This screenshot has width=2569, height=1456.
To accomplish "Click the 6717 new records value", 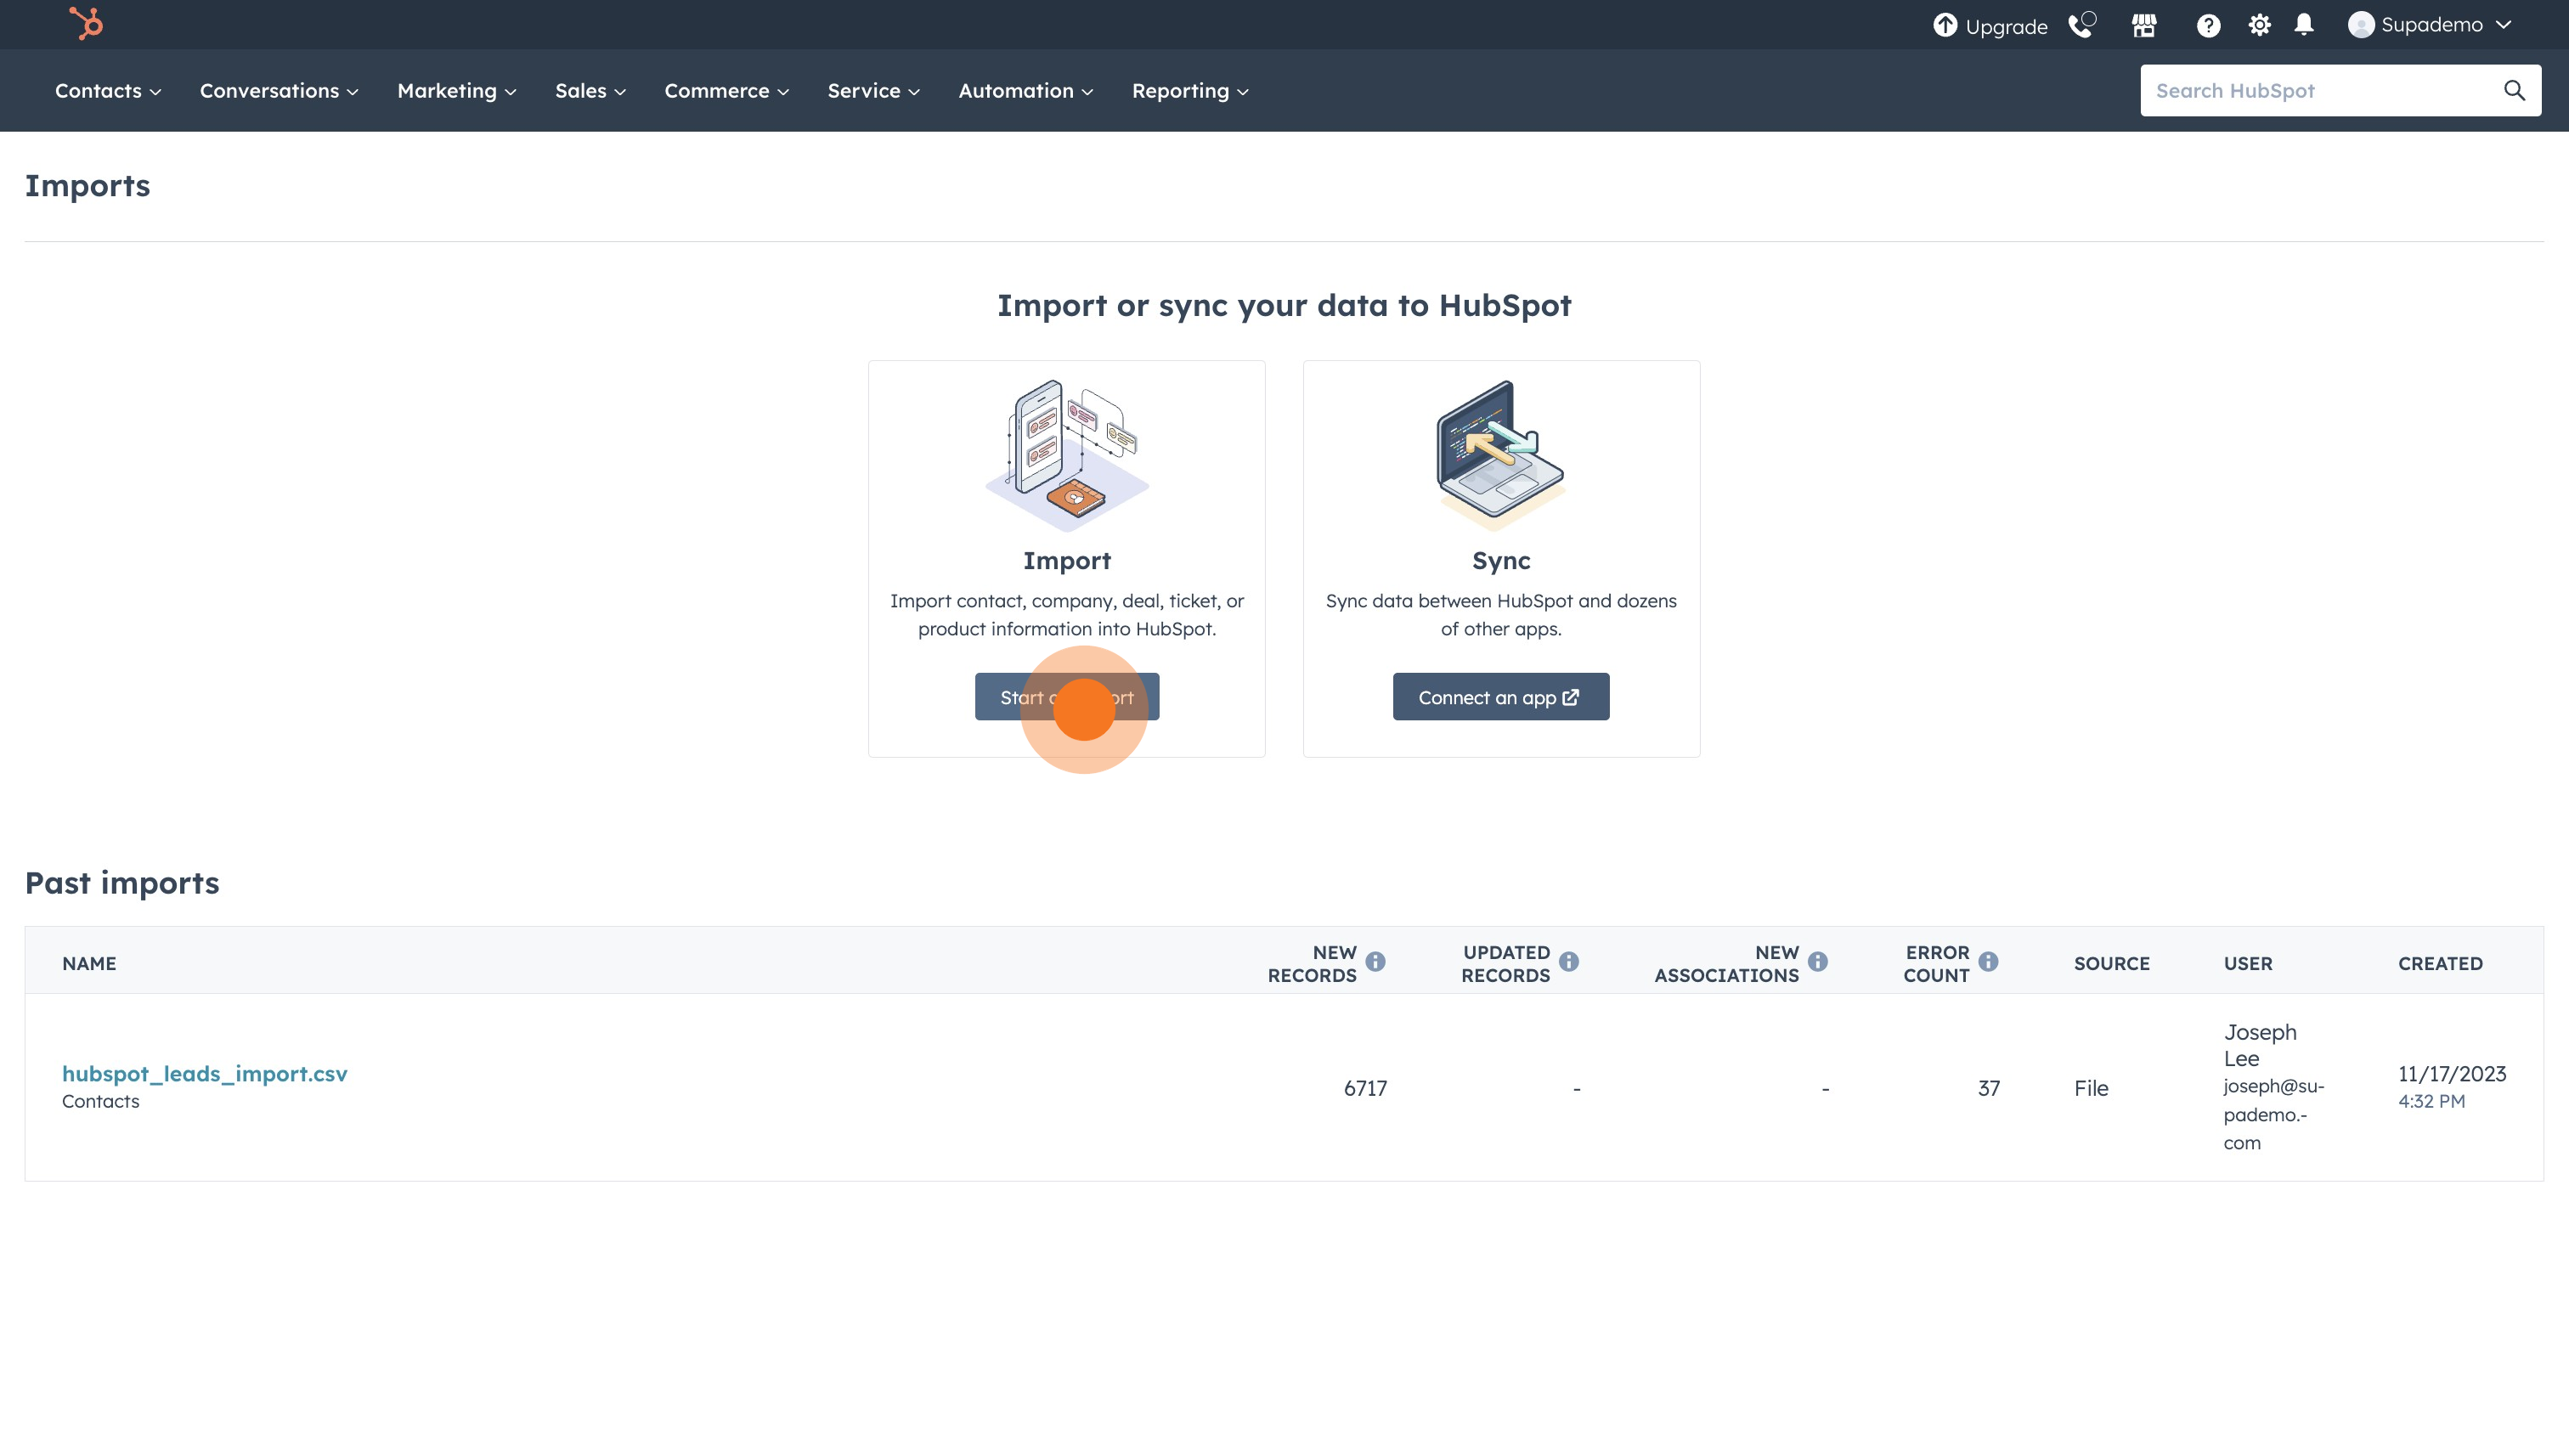I will [1365, 1088].
